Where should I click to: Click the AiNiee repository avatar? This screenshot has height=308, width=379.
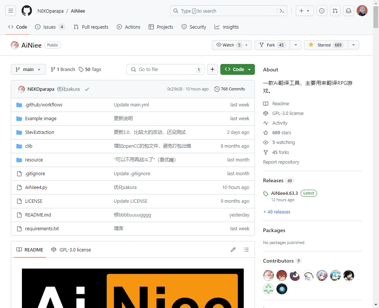click(15, 45)
